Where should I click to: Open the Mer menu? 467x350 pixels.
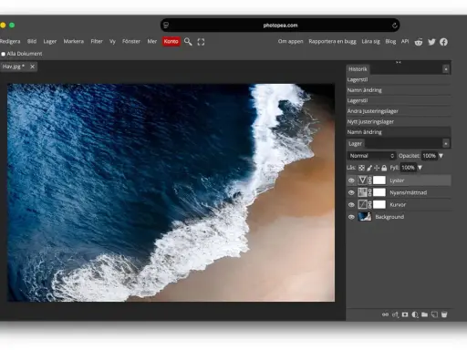click(152, 41)
